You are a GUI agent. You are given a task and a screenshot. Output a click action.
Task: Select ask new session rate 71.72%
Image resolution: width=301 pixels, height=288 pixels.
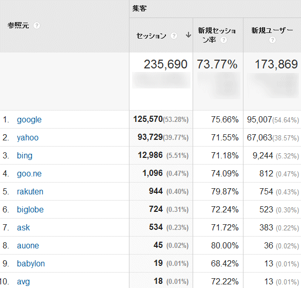[x=225, y=228]
